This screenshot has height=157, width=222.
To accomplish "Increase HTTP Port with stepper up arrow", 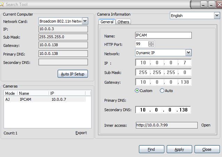I will point(151,43).
